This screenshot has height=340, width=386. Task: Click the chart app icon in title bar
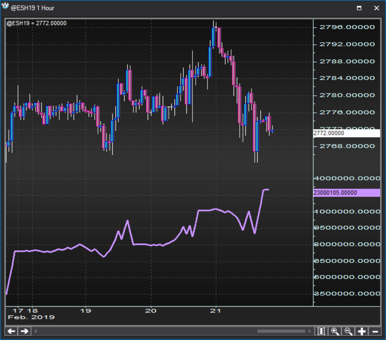[x=5, y=5]
